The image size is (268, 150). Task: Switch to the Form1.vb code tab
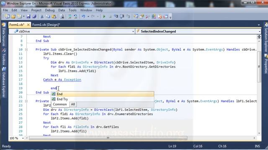click(17, 25)
